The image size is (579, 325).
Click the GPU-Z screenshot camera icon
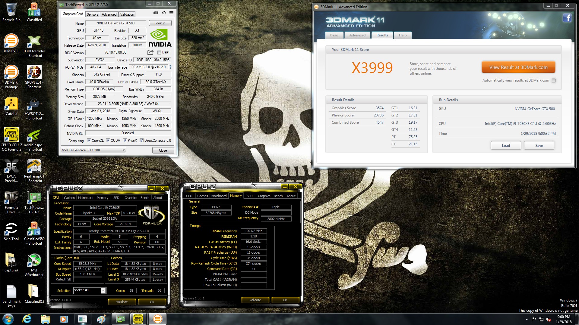coord(156,13)
